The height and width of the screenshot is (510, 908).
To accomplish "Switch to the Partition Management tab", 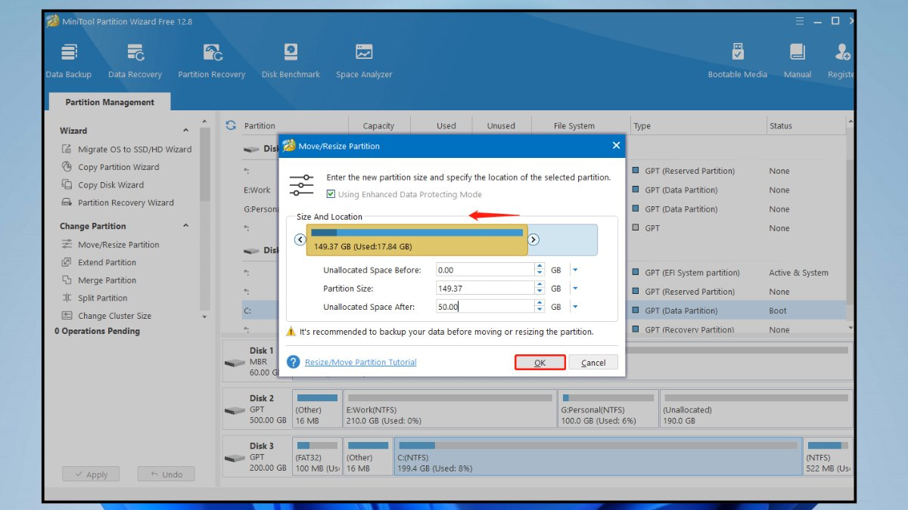I will (x=109, y=101).
